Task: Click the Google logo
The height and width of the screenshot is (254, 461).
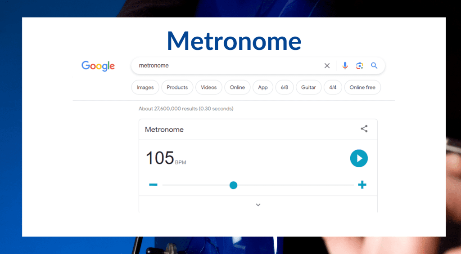Action: coord(98,66)
